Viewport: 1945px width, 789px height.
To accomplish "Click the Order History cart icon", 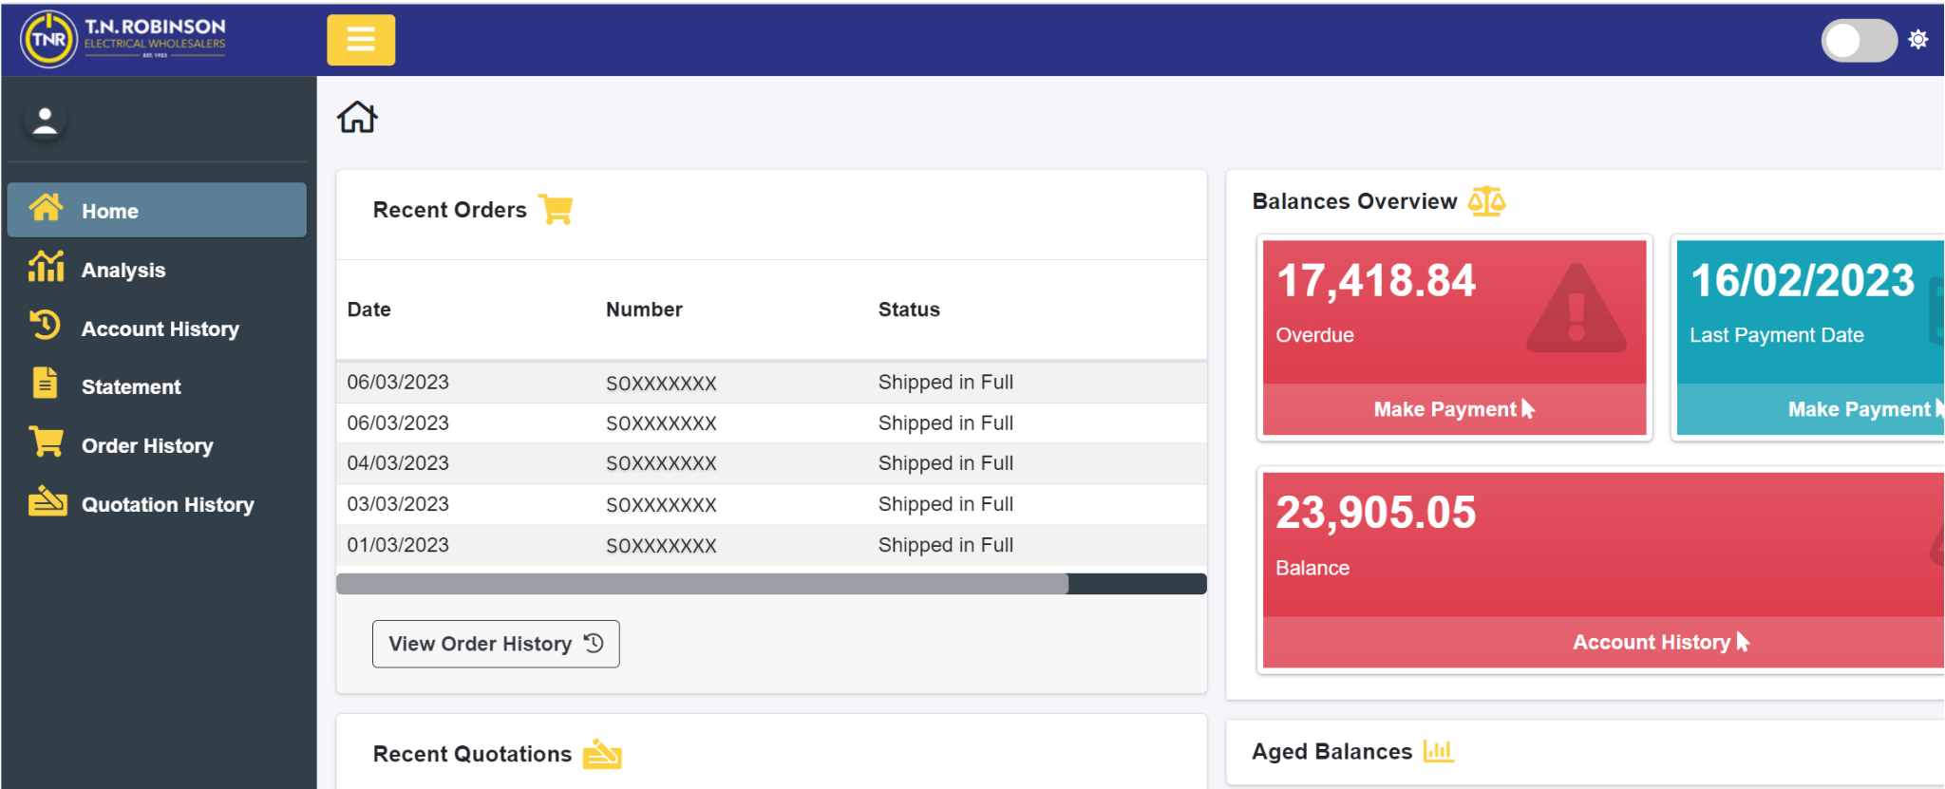I will (x=46, y=441).
